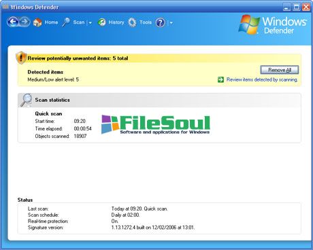Click the warning shield alert icon
Screen dimensions: 313x250
tap(21, 58)
